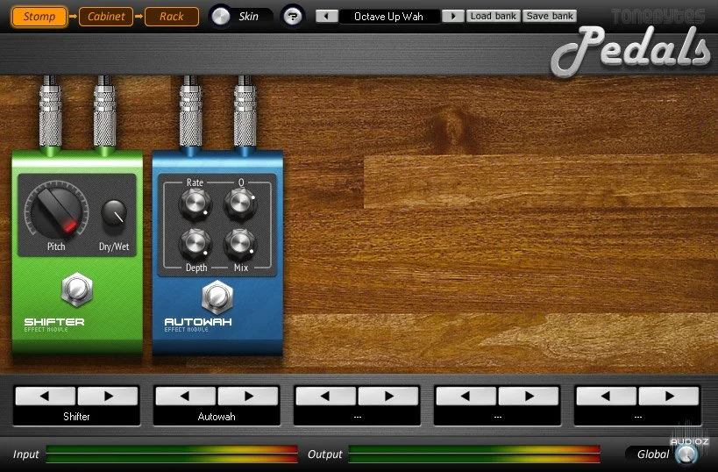
Task: Click the AUTOWAH effect module label
Action: coord(198,325)
